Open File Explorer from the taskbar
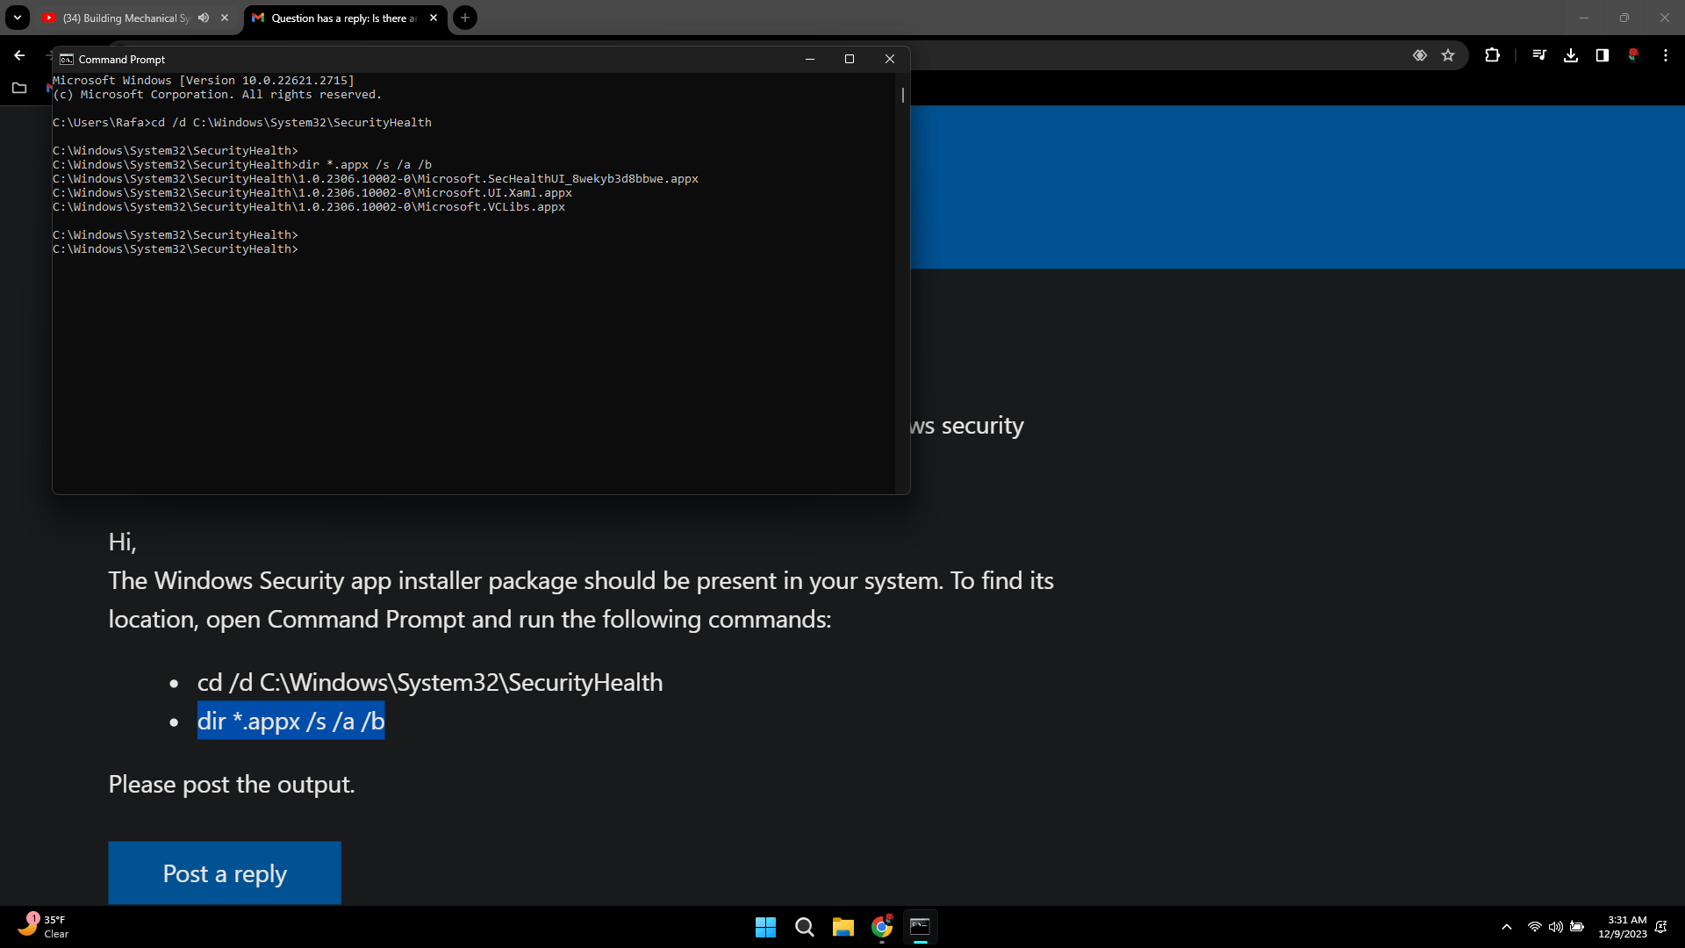 coord(842,927)
